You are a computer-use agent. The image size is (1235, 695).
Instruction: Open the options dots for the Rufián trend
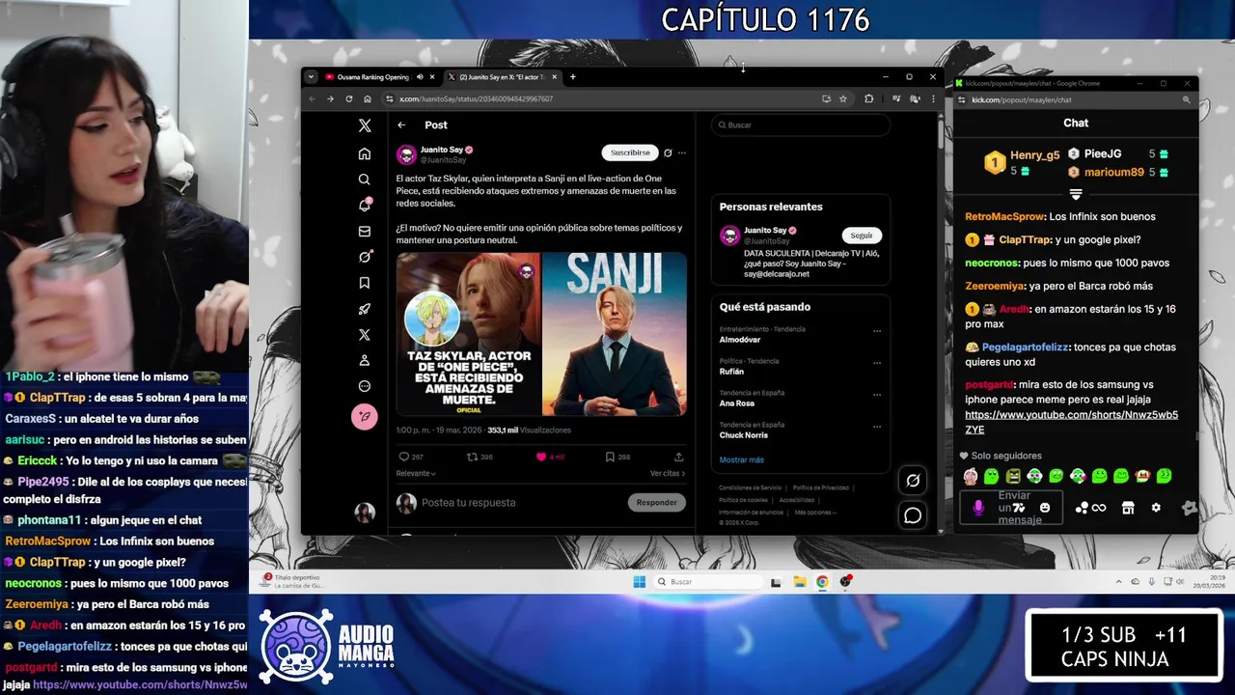877,363
